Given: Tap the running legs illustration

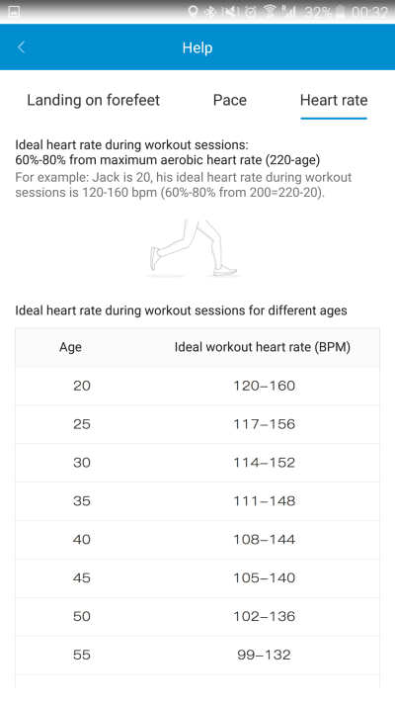Looking at the screenshot, I should [x=193, y=248].
